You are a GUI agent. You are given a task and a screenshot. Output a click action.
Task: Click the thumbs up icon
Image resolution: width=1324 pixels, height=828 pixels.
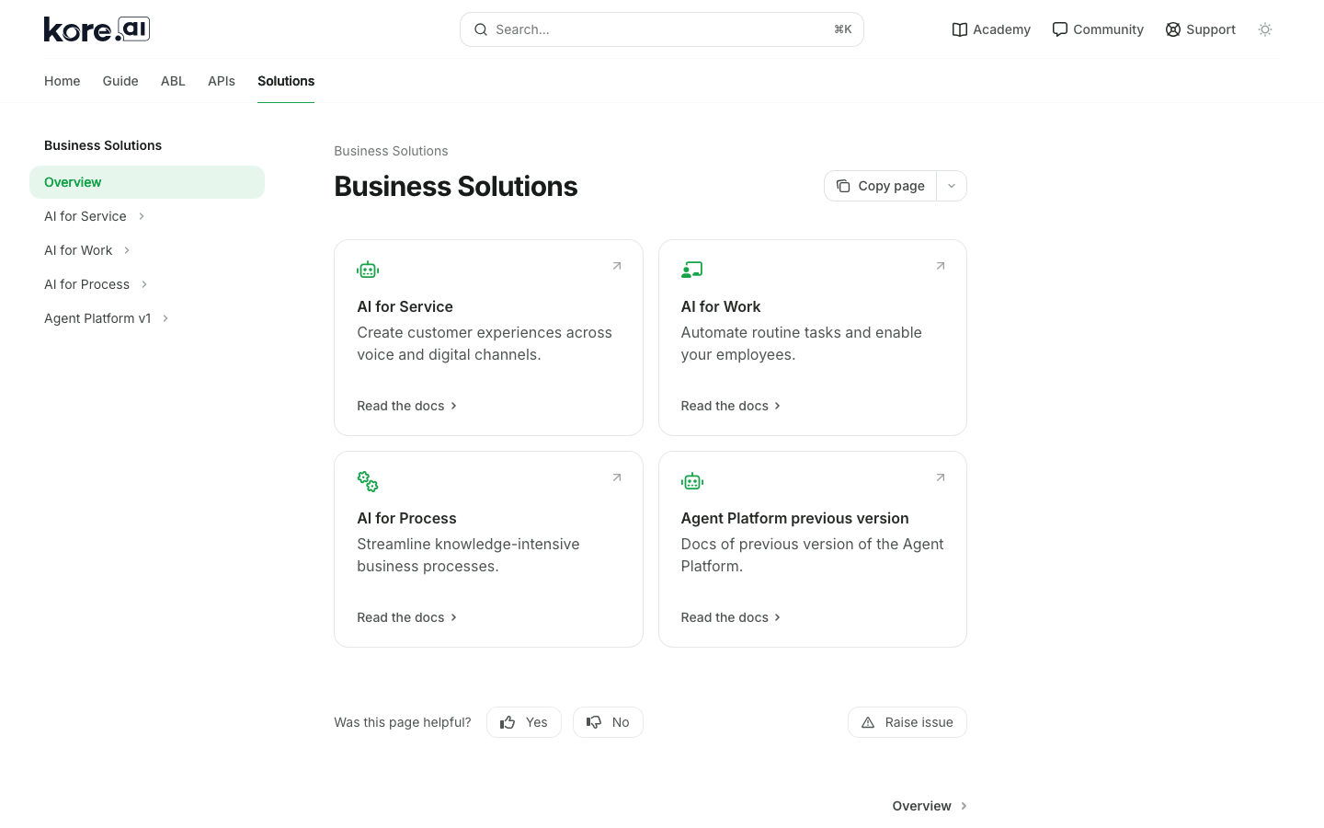tap(508, 722)
